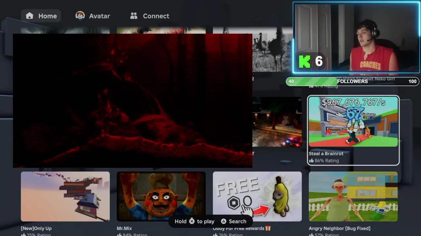The height and width of the screenshot is (236, 421).
Task: Click the Hold to play hint
Action: (194, 221)
